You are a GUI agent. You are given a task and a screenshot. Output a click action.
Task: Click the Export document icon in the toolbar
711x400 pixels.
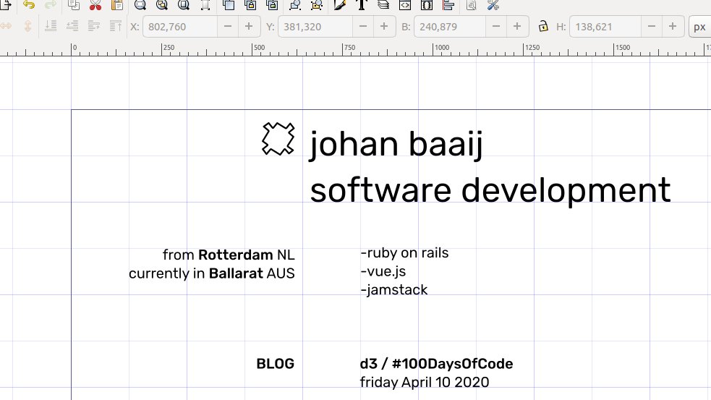[6, 4]
